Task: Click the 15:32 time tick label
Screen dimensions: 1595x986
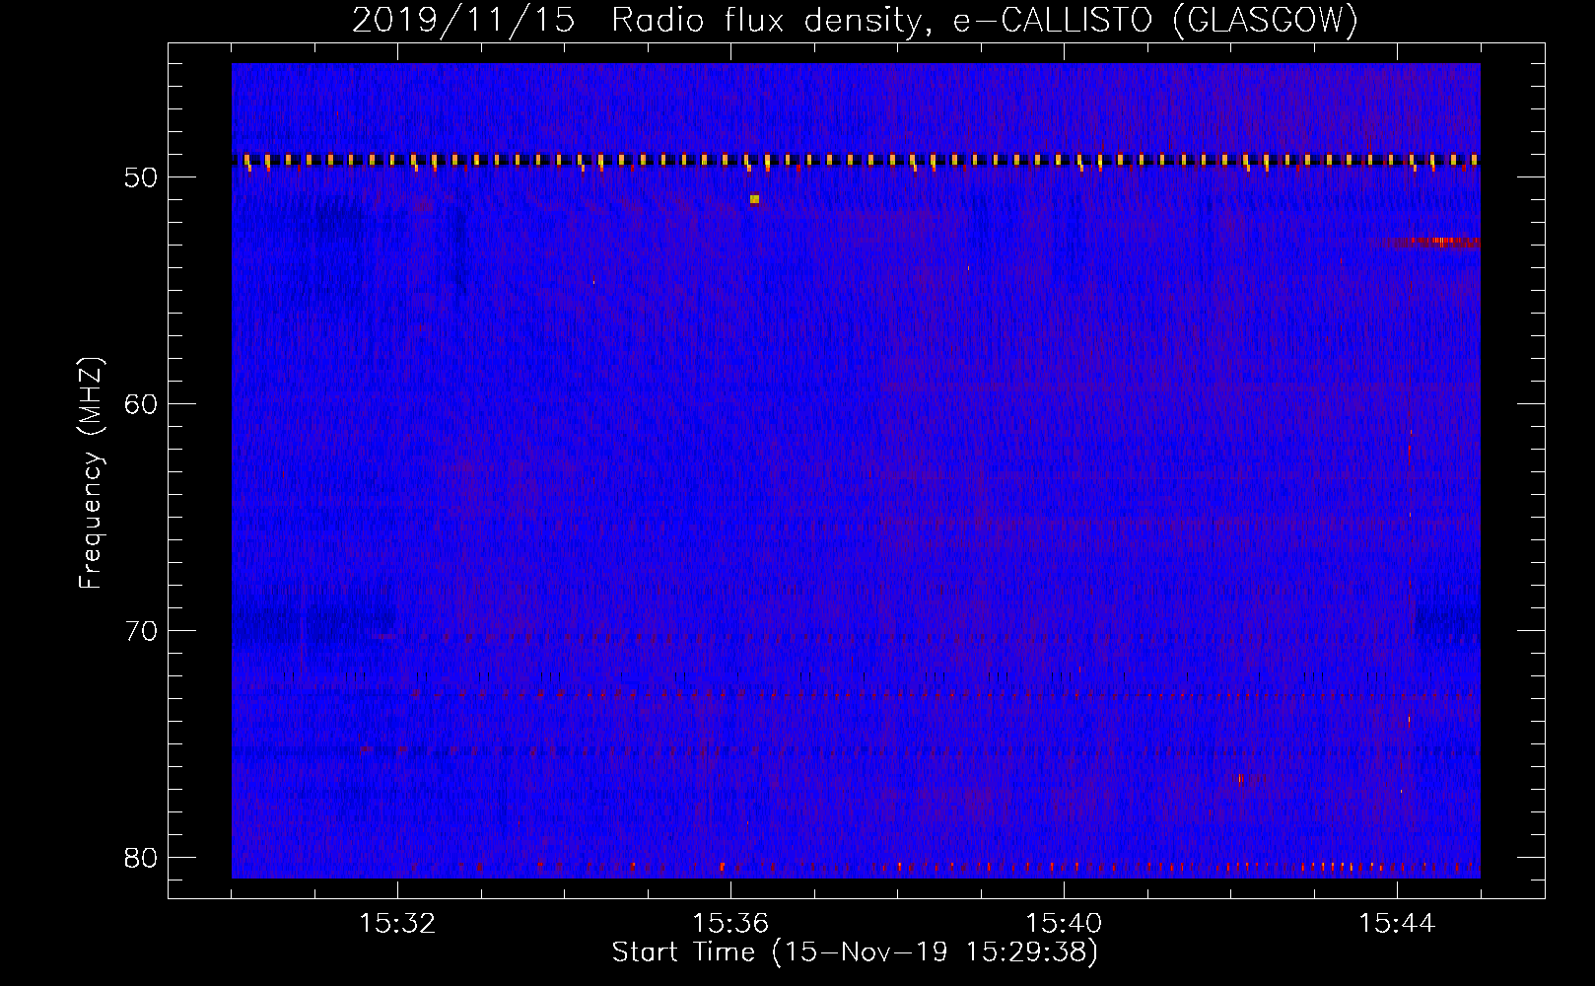Action: [x=398, y=924]
